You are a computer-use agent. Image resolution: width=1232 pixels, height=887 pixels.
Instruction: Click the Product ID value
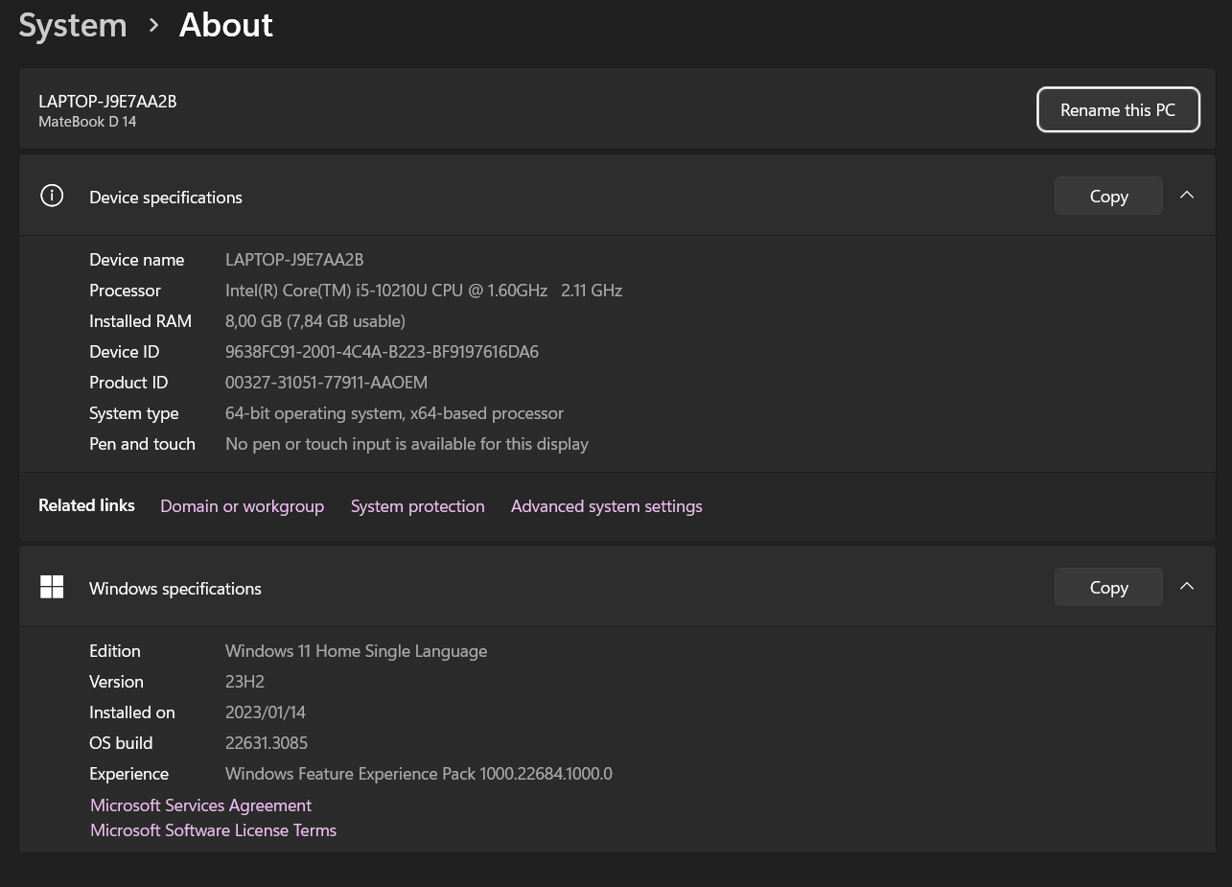click(x=326, y=383)
